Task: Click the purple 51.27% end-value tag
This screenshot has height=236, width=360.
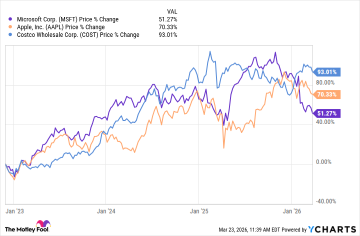Action: click(x=327, y=113)
